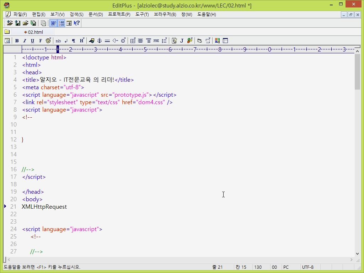Open the 파일(F) menu

point(20,14)
